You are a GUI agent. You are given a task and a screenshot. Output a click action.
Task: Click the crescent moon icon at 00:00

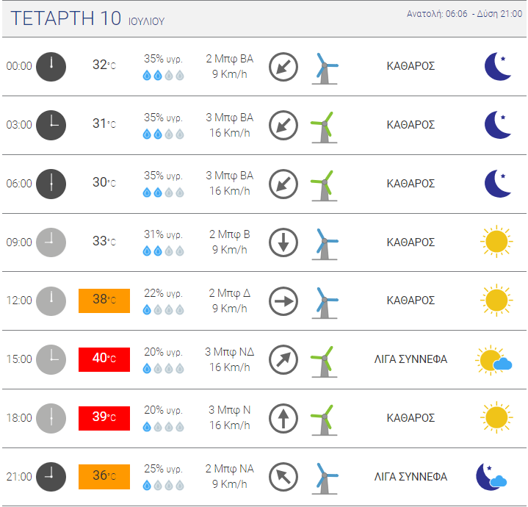(498, 66)
